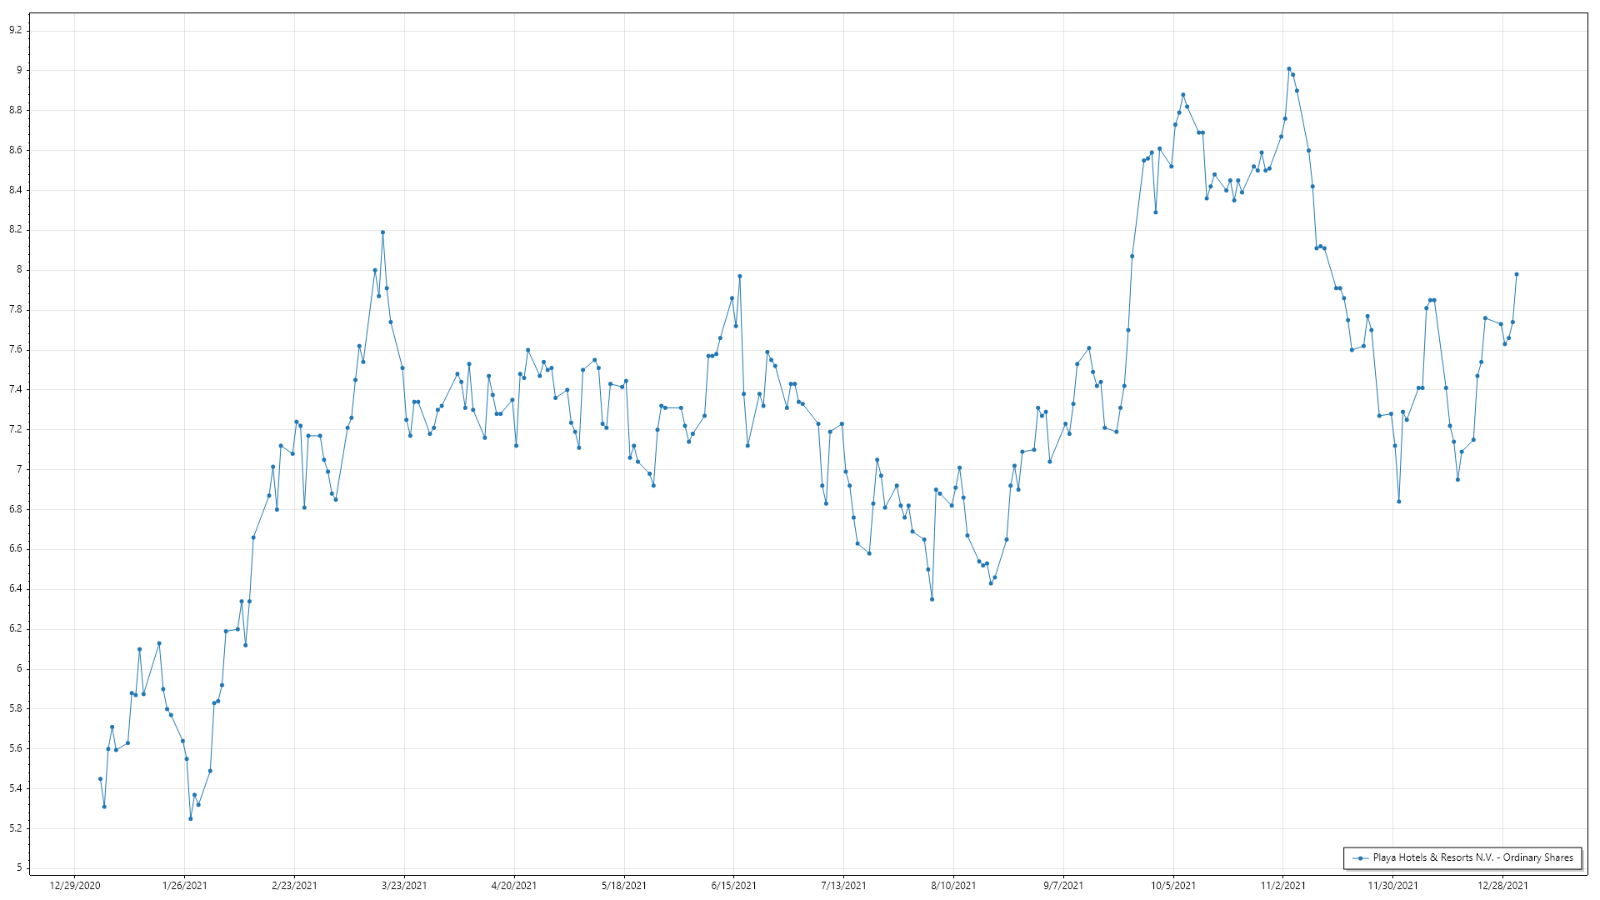
Task: Click the 9.2 y-axis label
Action: pos(16,30)
